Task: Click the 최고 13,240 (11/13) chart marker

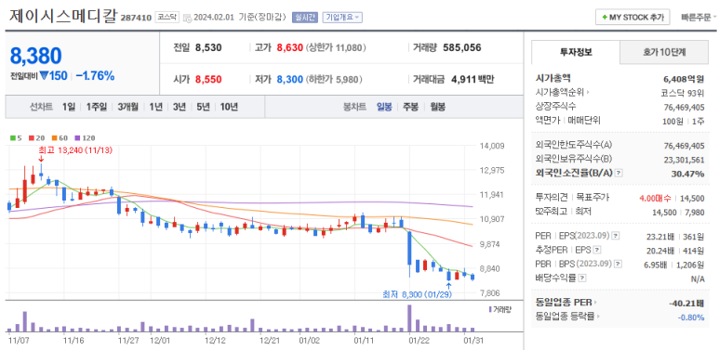Action: [x=74, y=150]
